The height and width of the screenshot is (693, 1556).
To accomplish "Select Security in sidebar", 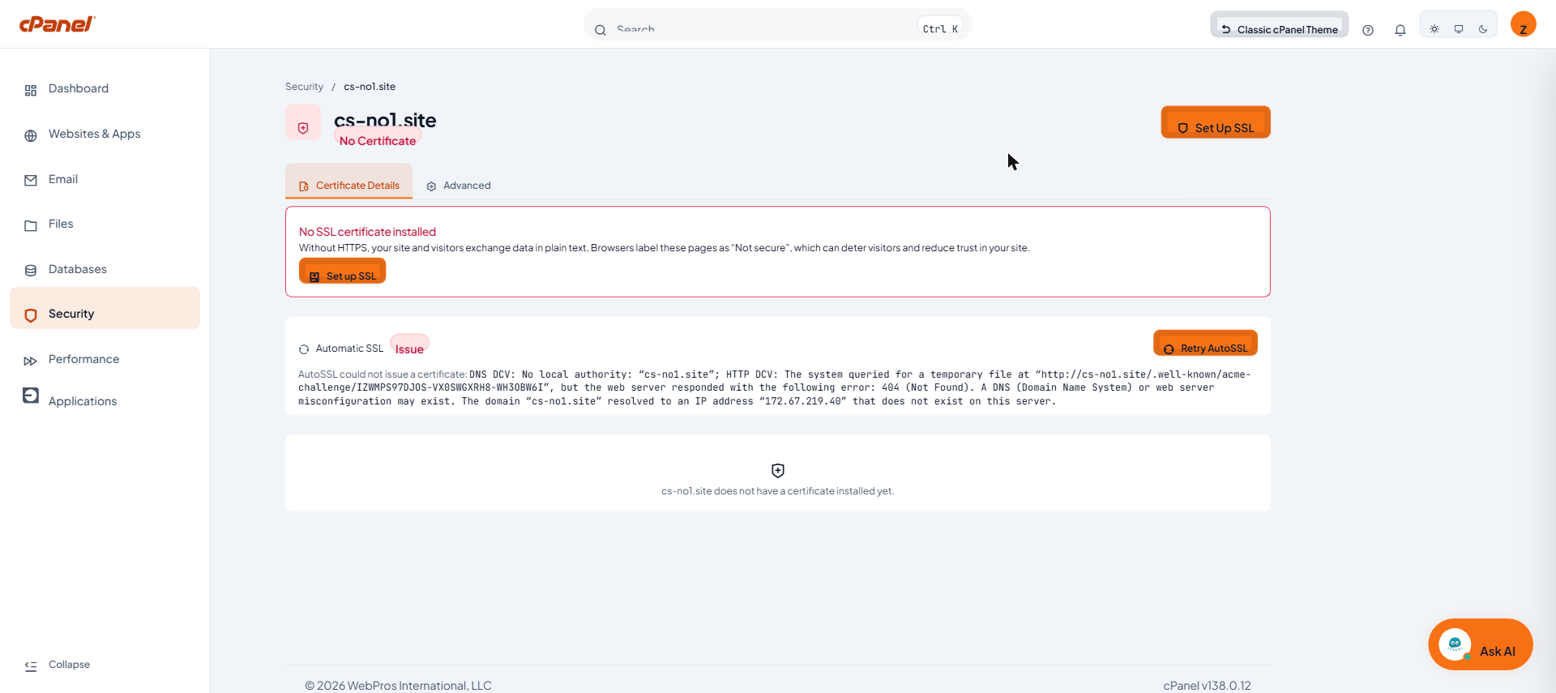I will (105, 308).
